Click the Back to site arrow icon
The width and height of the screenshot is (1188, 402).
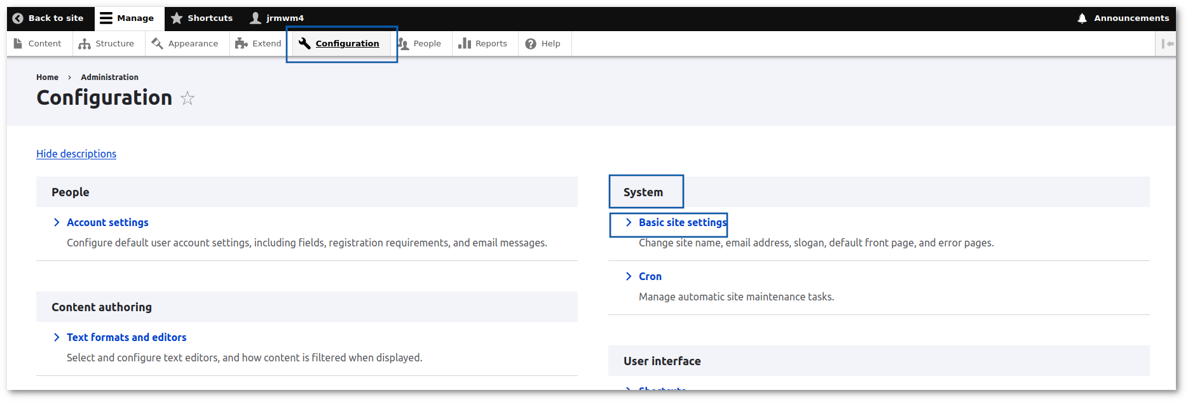point(18,18)
